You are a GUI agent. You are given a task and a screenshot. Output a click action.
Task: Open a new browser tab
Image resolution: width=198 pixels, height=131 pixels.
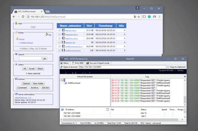[x=47, y=12]
